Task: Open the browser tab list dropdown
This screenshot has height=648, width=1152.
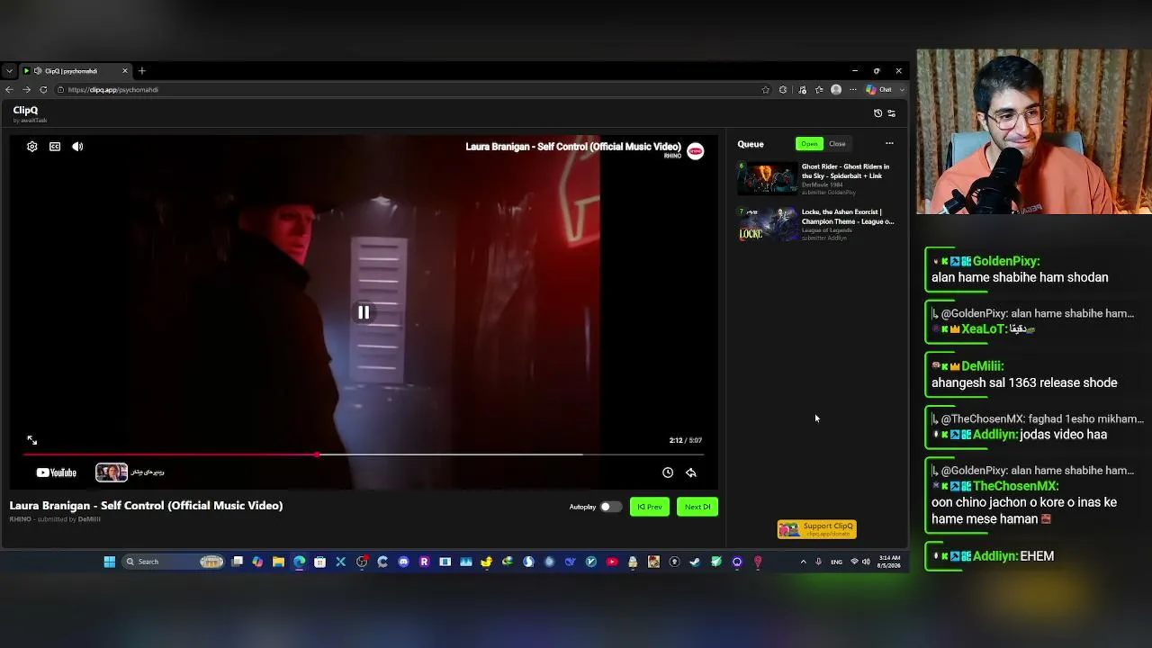Action: (x=9, y=71)
